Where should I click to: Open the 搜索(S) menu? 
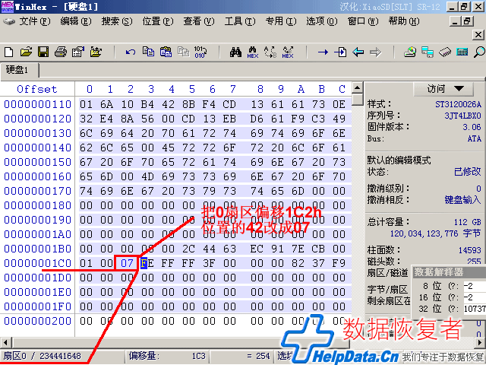[x=117, y=21]
